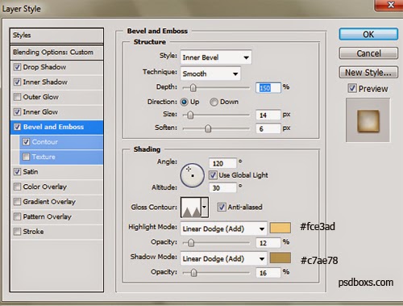Viewport: 403px width, 306px height.
Task: Click the Angle value field
Action: [x=222, y=163]
